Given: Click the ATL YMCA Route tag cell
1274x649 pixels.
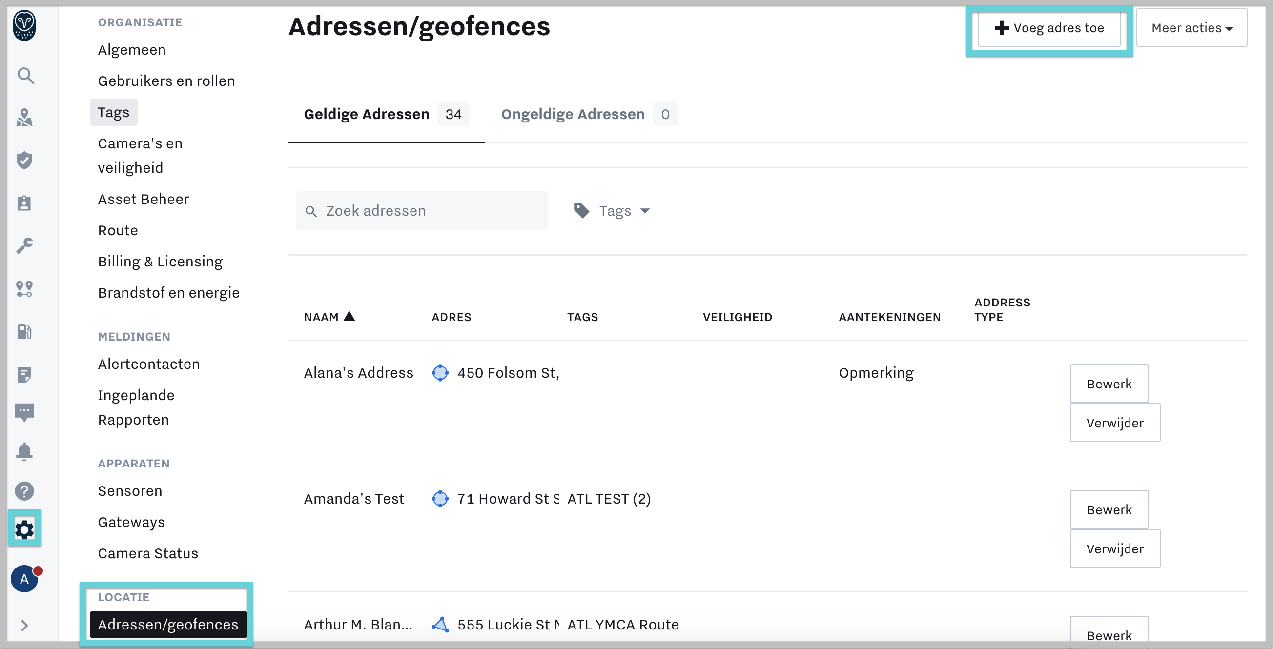Looking at the screenshot, I should click(x=623, y=625).
